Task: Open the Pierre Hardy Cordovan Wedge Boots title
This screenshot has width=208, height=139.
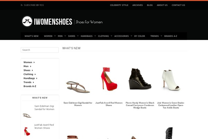Action: tap(140, 105)
